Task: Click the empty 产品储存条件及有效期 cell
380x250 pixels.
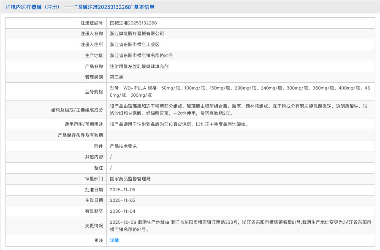Action: tap(240, 135)
